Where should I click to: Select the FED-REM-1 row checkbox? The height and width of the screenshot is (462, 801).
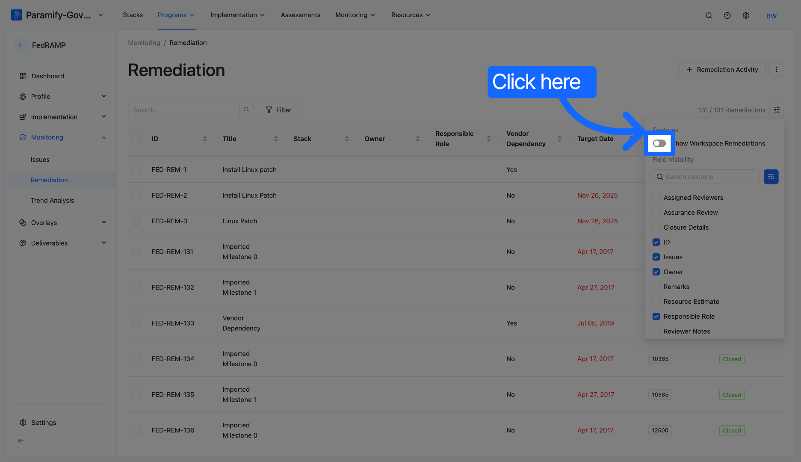(x=136, y=170)
